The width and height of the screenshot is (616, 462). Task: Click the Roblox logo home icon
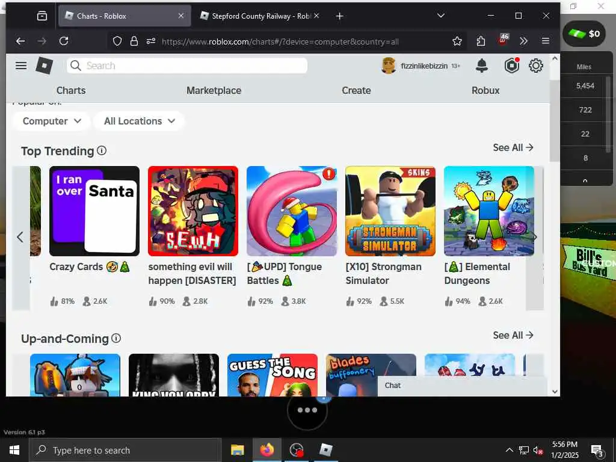(x=45, y=65)
